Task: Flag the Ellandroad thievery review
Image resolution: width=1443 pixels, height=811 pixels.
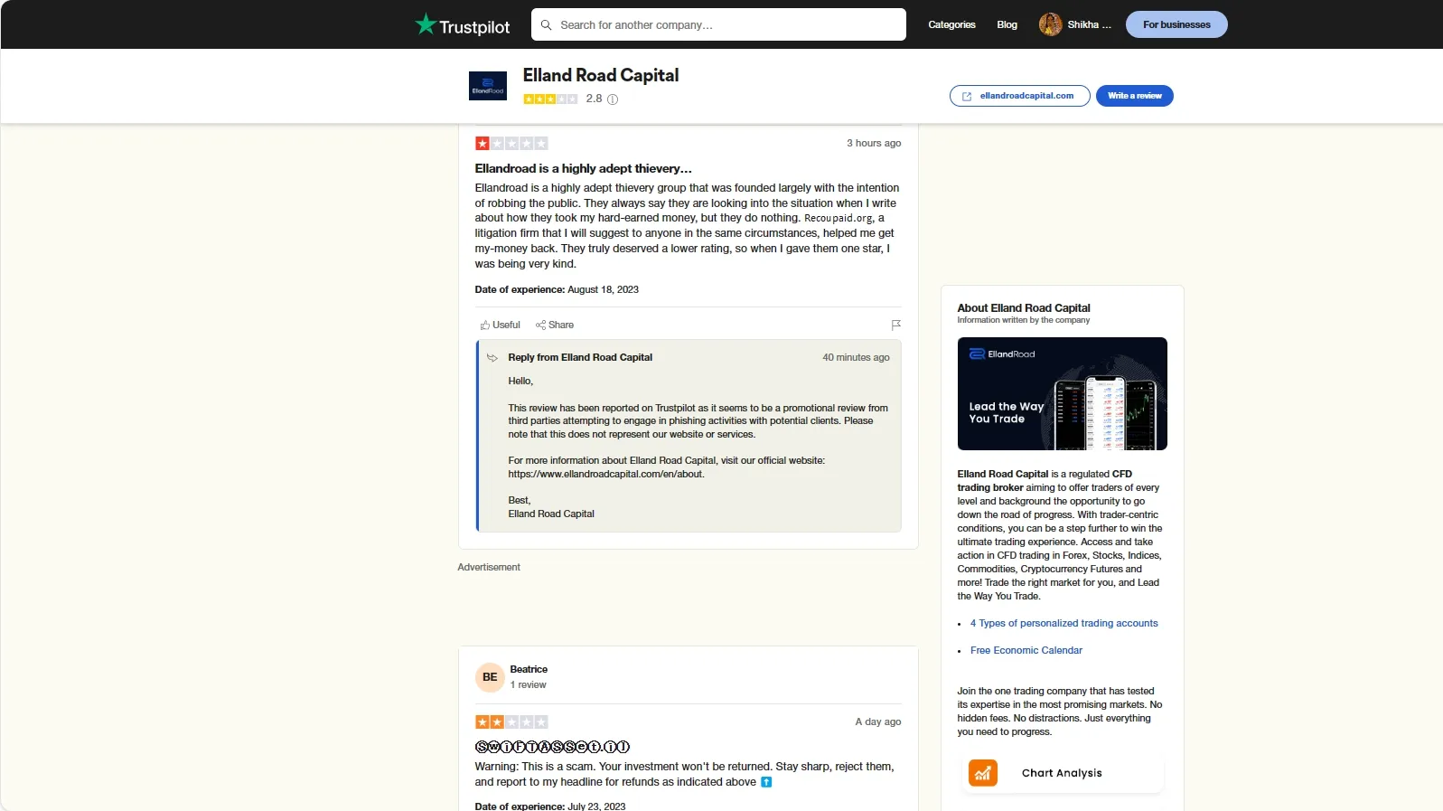Action: click(x=895, y=325)
